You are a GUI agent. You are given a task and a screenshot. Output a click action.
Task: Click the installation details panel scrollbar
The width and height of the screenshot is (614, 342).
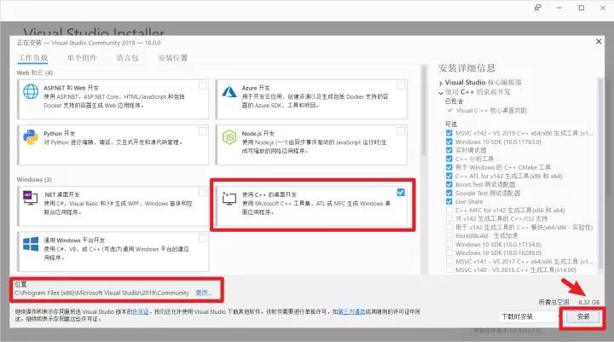click(x=600, y=172)
